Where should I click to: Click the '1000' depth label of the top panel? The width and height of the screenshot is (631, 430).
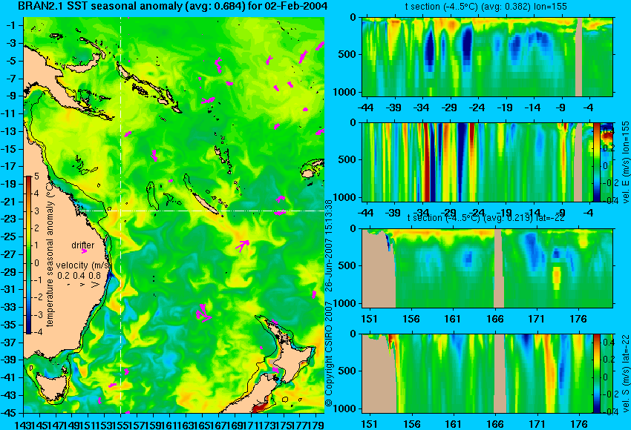(x=345, y=92)
